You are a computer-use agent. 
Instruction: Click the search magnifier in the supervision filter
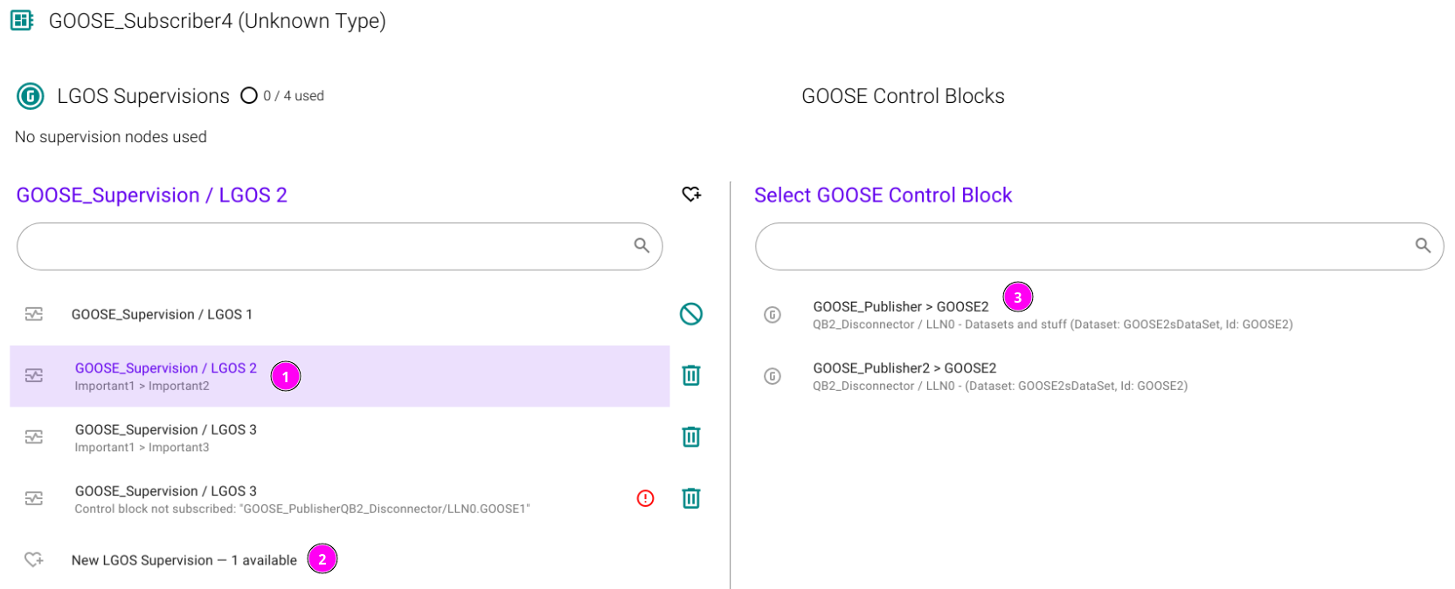[641, 246]
